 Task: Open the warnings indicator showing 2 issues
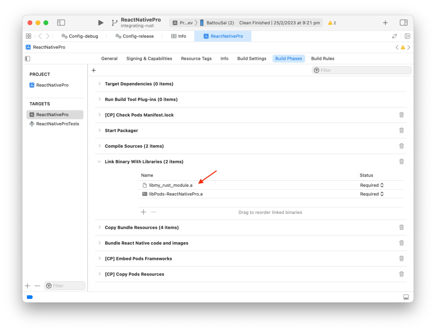click(332, 23)
